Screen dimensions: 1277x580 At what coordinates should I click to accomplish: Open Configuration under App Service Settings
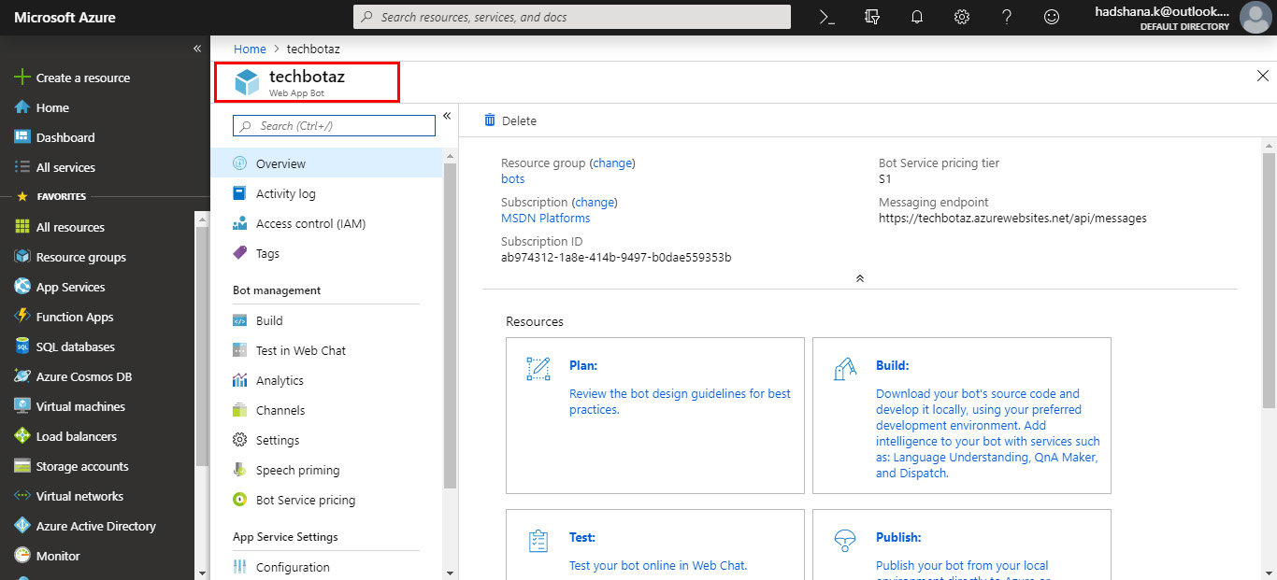[x=326, y=567]
